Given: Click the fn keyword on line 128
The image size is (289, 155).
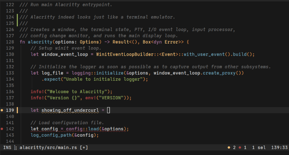Looking at the screenshot, I should pyautogui.click(x=22, y=42).
